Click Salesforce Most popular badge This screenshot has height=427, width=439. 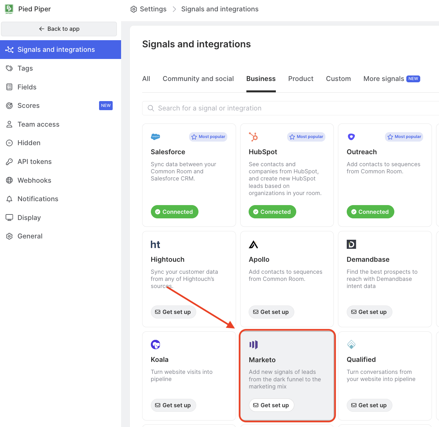tap(208, 137)
